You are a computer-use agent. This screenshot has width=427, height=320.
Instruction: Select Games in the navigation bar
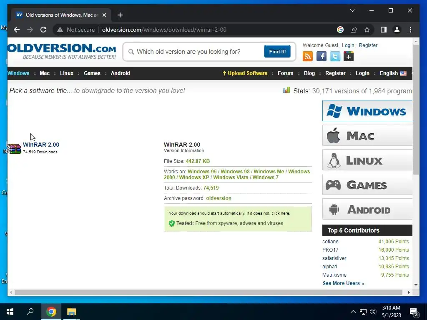pos(92,73)
